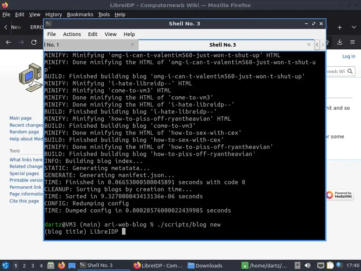Open the Permanent link in wiki sidebar
Viewport: 361px width, 271px height.
[x=25, y=187]
